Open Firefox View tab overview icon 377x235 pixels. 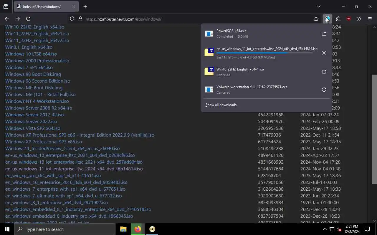coord(6,6)
